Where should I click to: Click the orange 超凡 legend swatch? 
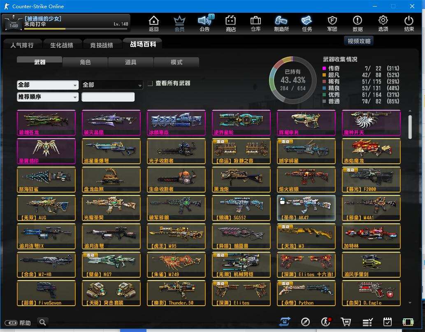point(324,75)
